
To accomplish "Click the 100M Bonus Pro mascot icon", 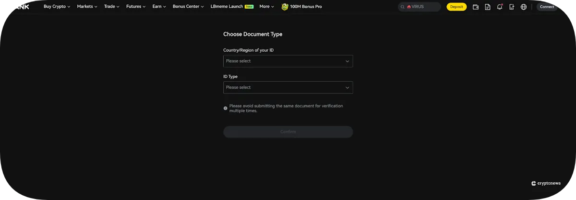I will 285,7.
